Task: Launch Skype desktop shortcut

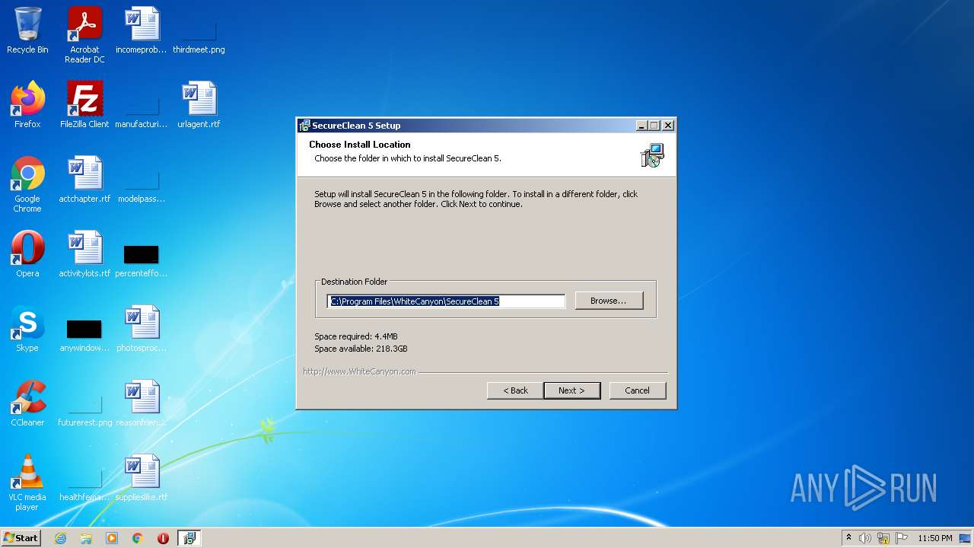Action: click(27, 329)
